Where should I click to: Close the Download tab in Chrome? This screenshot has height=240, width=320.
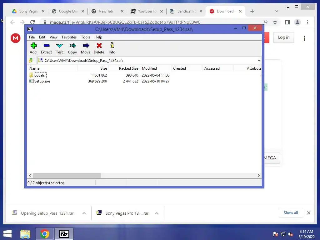(240, 11)
